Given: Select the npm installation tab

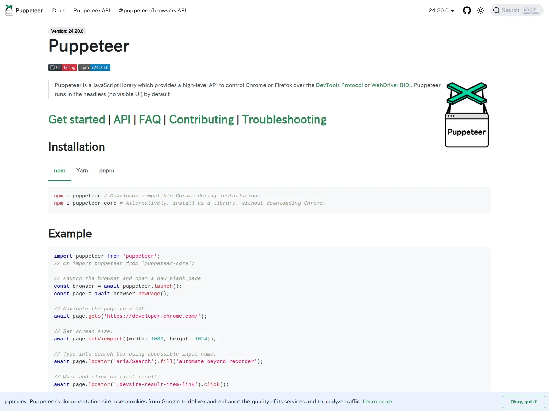Looking at the screenshot, I should (59, 171).
